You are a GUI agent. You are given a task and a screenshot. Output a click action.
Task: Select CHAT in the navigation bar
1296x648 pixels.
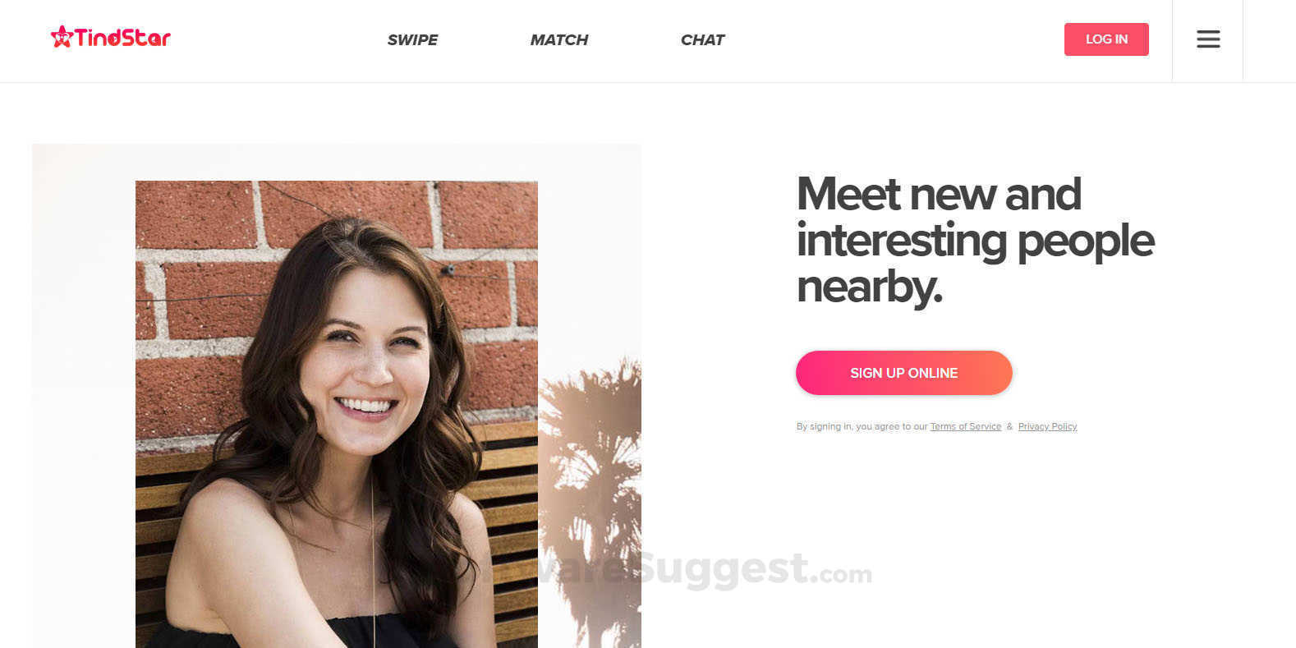[x=702, y=39]
